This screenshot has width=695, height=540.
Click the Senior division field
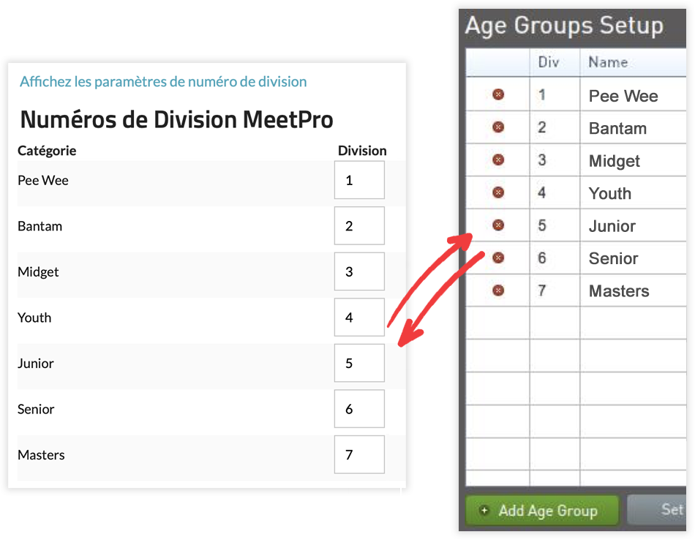359,408
